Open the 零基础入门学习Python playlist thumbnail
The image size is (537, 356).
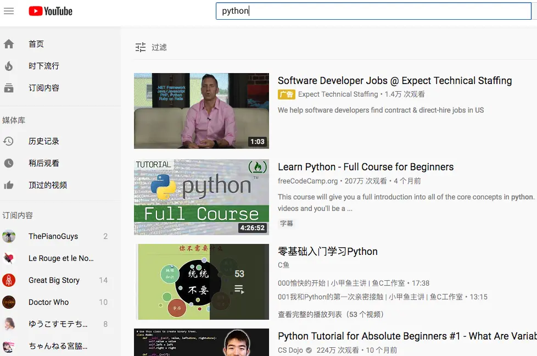click(202, 282)
